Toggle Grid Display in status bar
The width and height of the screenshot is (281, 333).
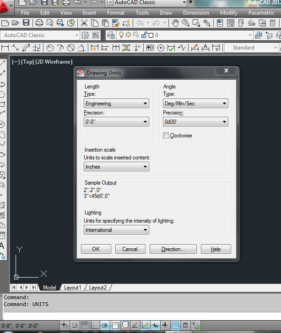click(x=85, y=325)
